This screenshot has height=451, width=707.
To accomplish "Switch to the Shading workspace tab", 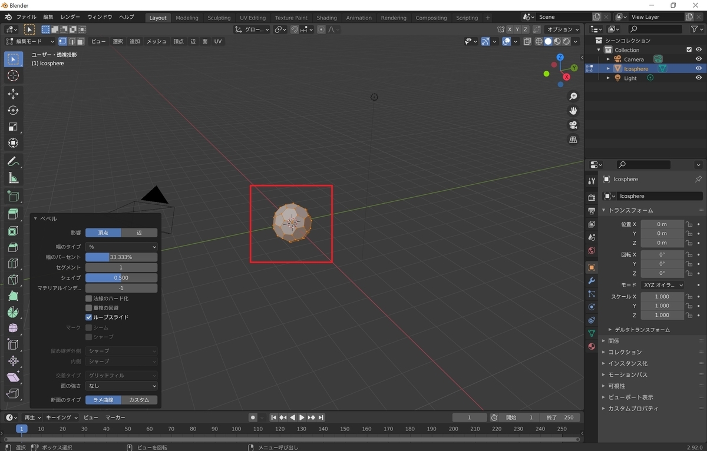I will click(x=326, y=18).
